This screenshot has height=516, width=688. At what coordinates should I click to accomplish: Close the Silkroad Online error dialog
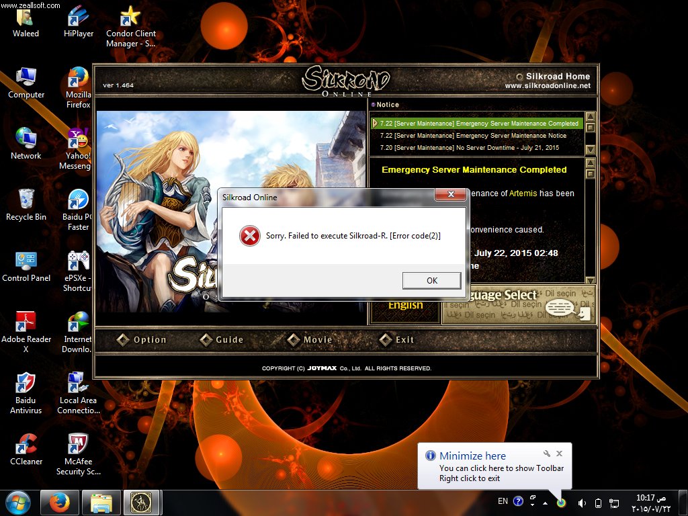click(450, 194)
